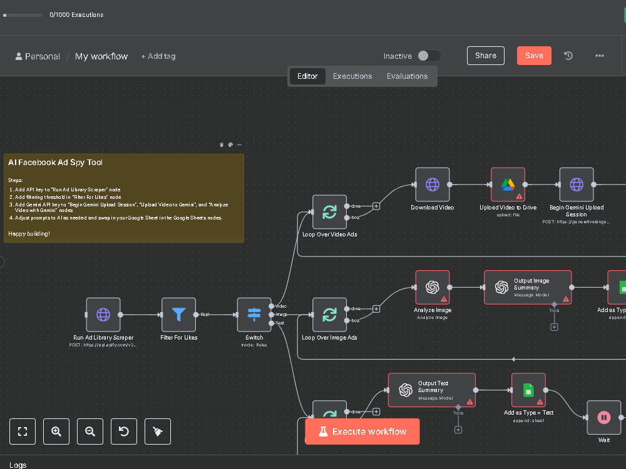This screenshot has width=626, height=469.
Task: Click the Switch node Text output
Action: click(x=272, y=323)
